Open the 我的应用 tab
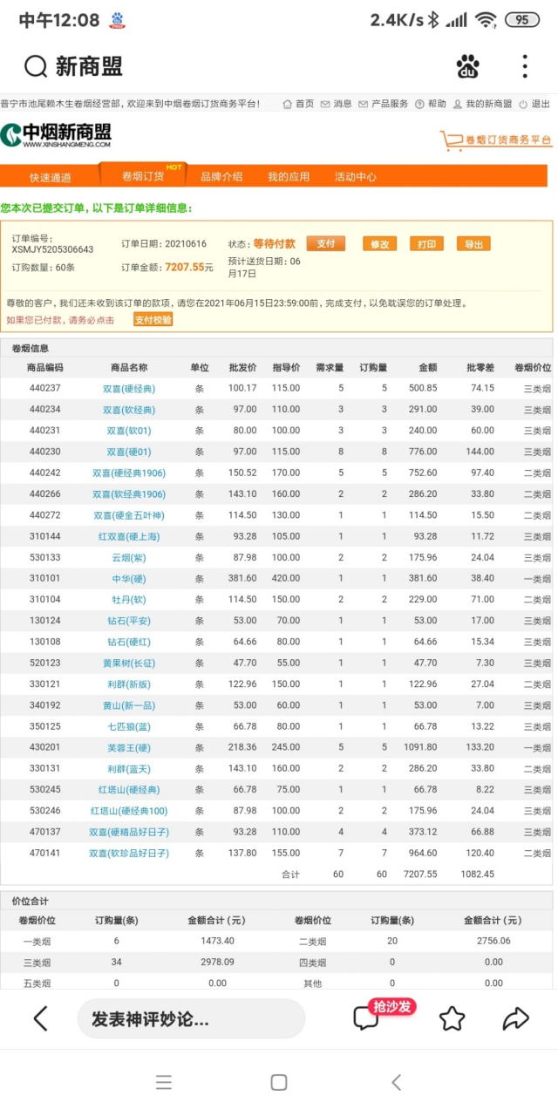 [289, 176]
